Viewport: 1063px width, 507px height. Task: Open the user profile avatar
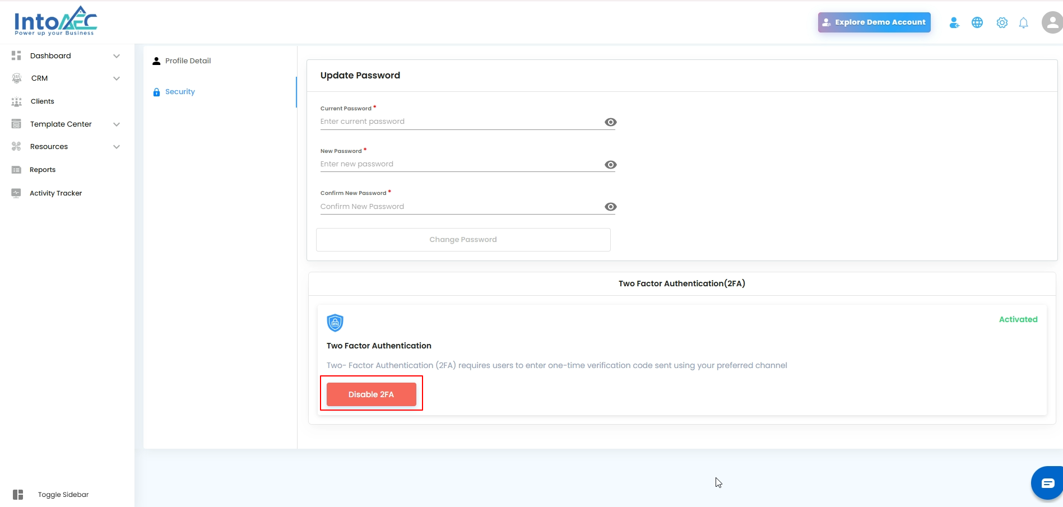click(1051, 23)
